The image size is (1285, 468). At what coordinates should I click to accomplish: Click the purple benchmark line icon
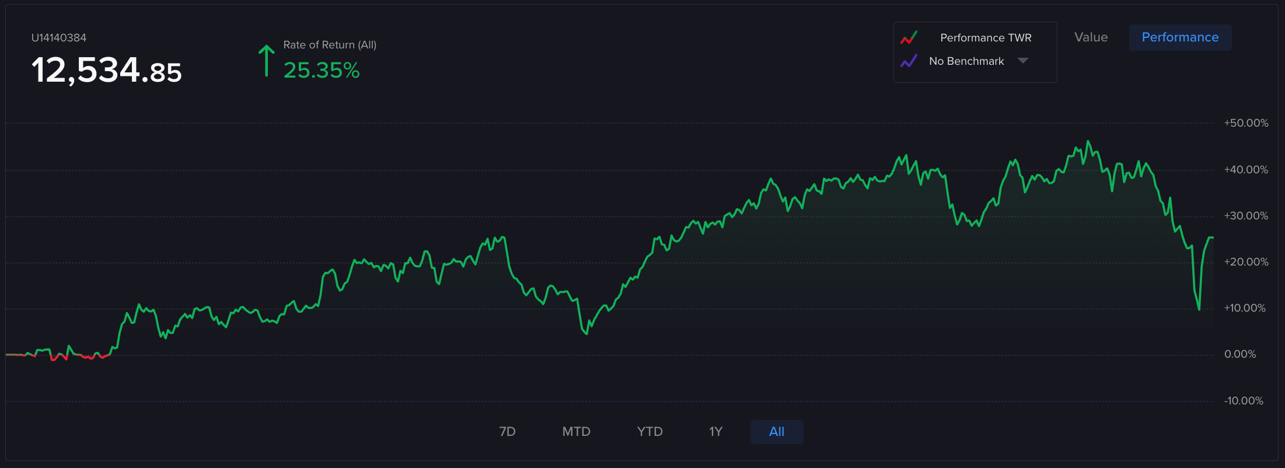coord(909,61)
